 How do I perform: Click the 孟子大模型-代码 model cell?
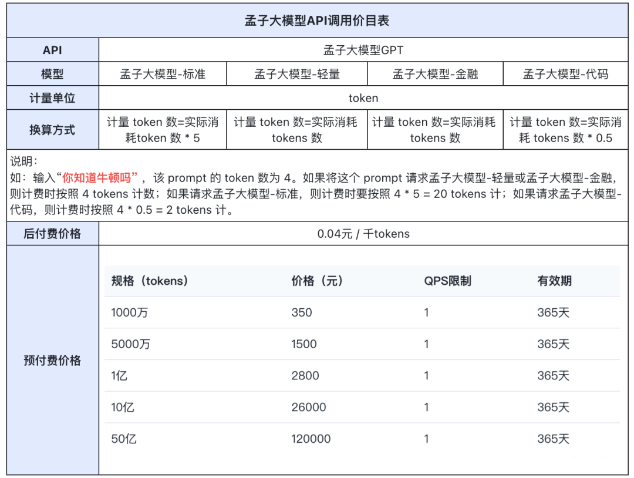pyautogui.click(x=565, y=73)
